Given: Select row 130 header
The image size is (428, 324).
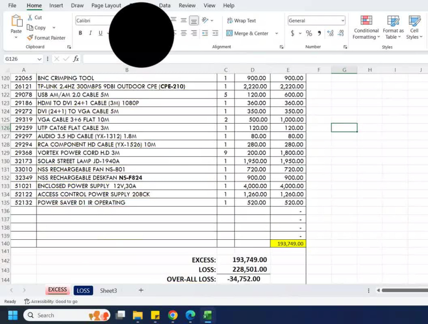Looking at the screenshot, I should 5,161.
